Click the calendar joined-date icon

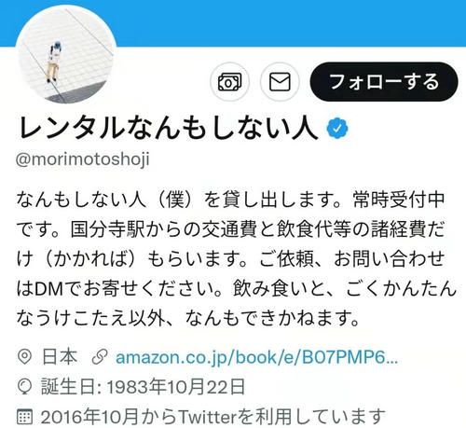coord(24,417)
